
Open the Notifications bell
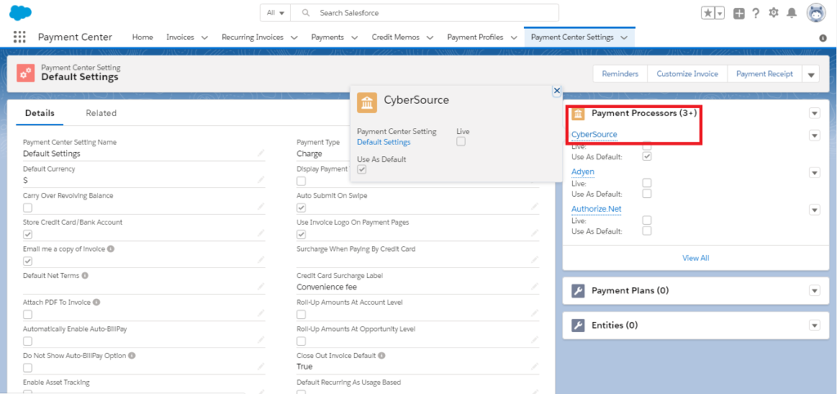pyautogui.click(x=791, y=13)
